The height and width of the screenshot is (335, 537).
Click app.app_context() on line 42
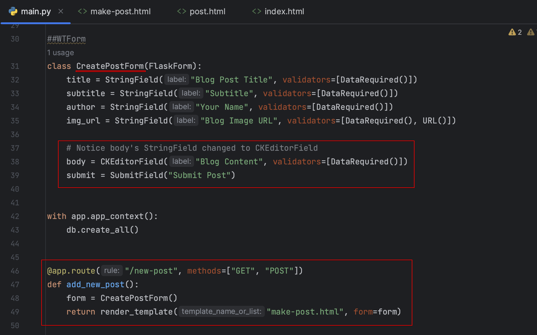tap(112, 216)
